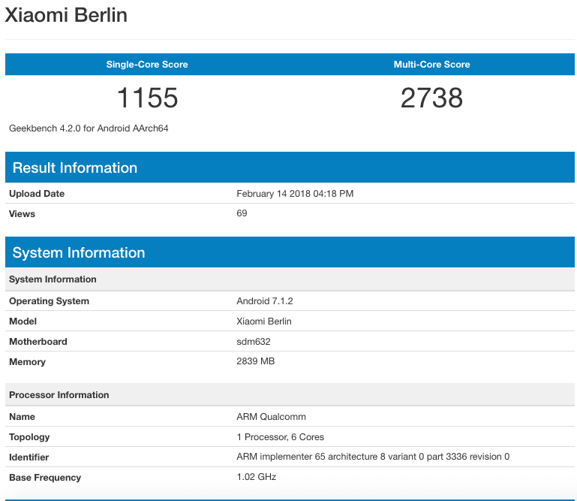Click the Upload Date label

pos(37,194)
